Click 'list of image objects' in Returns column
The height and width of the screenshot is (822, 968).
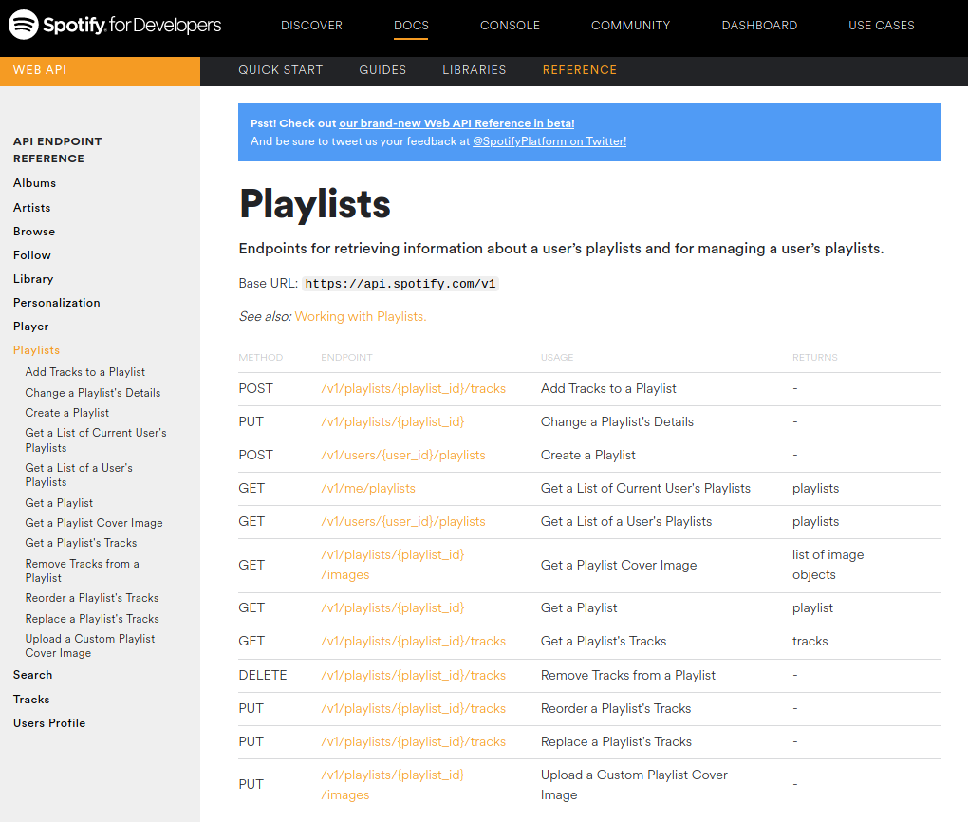(x=828, y=565)
